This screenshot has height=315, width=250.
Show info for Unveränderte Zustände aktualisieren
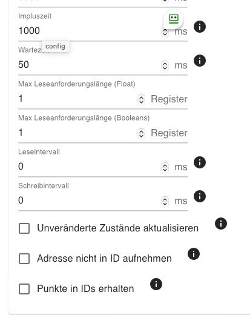221,224
